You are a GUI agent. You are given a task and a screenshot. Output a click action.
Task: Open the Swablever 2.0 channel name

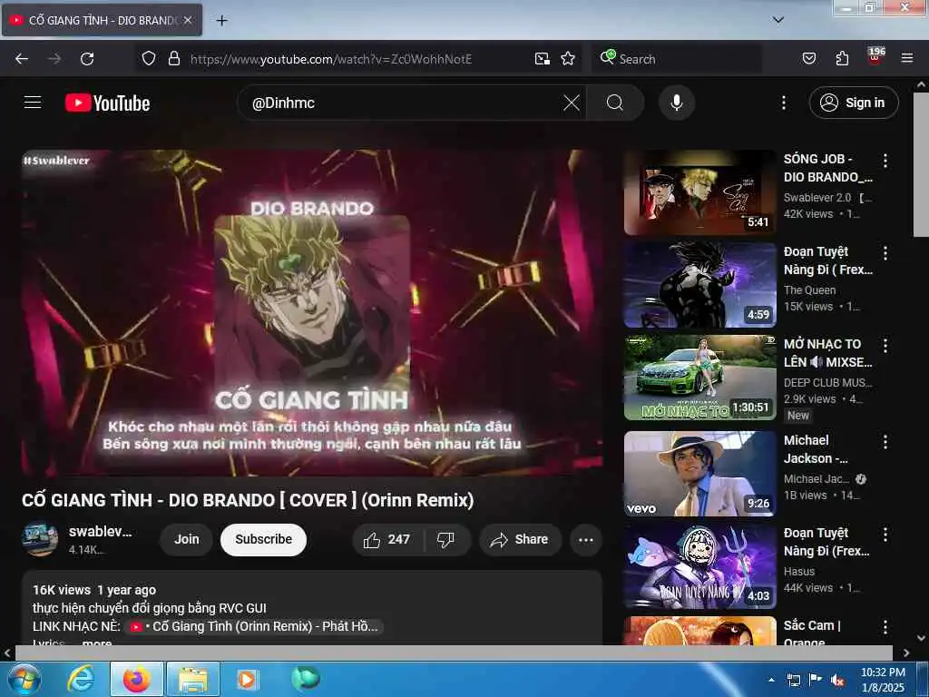click(x=817, y=197)
